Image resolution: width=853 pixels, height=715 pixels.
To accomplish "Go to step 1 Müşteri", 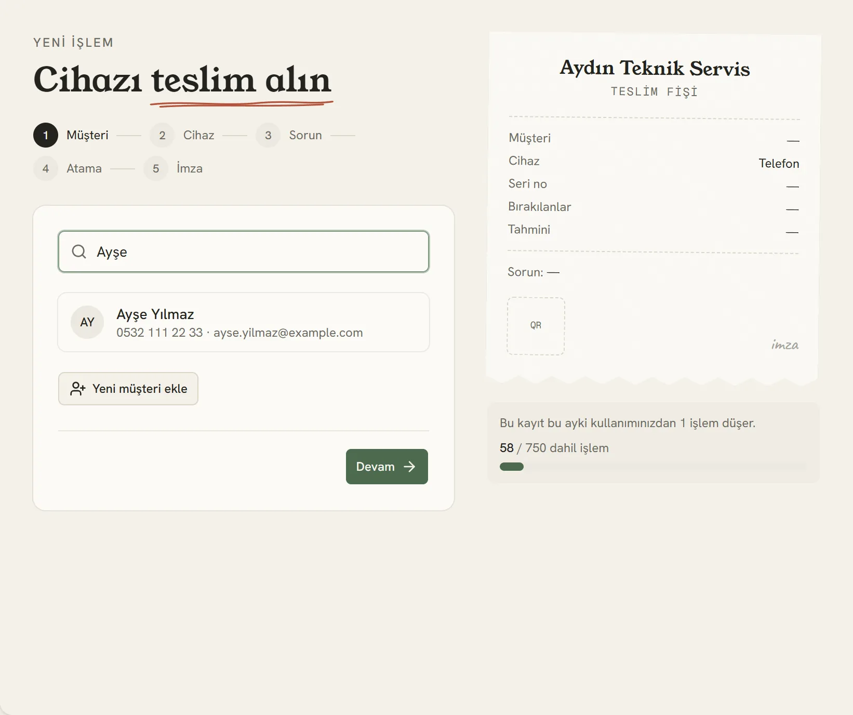I will pyautogui.click(x=71, y=135).
